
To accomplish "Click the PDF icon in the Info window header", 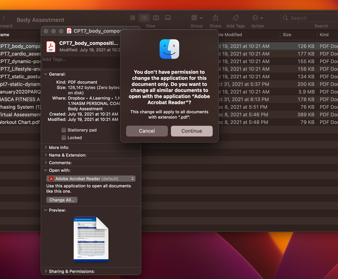I will point(50,46).
